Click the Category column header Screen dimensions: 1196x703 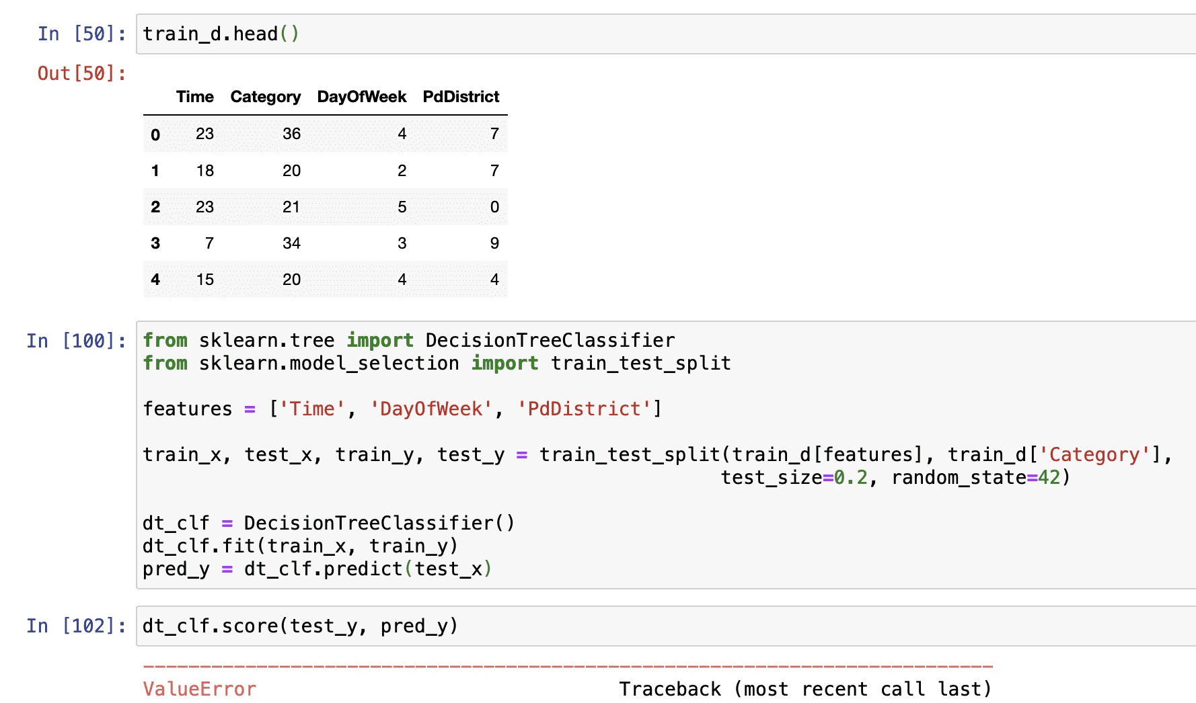(x=265, y=97)
